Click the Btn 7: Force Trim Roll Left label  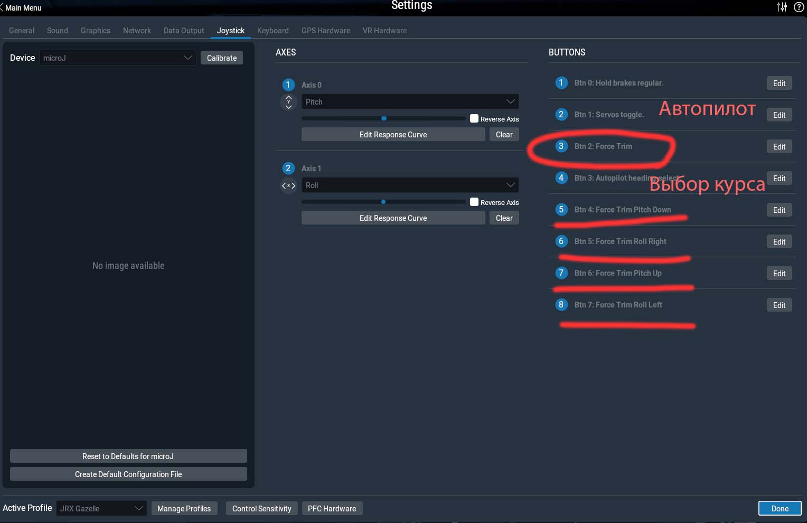click(x=618, y=305)
